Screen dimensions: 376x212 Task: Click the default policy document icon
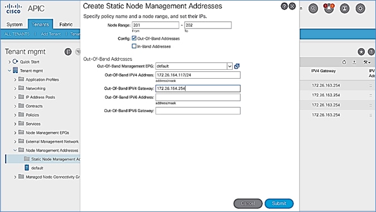click(27, 167)
